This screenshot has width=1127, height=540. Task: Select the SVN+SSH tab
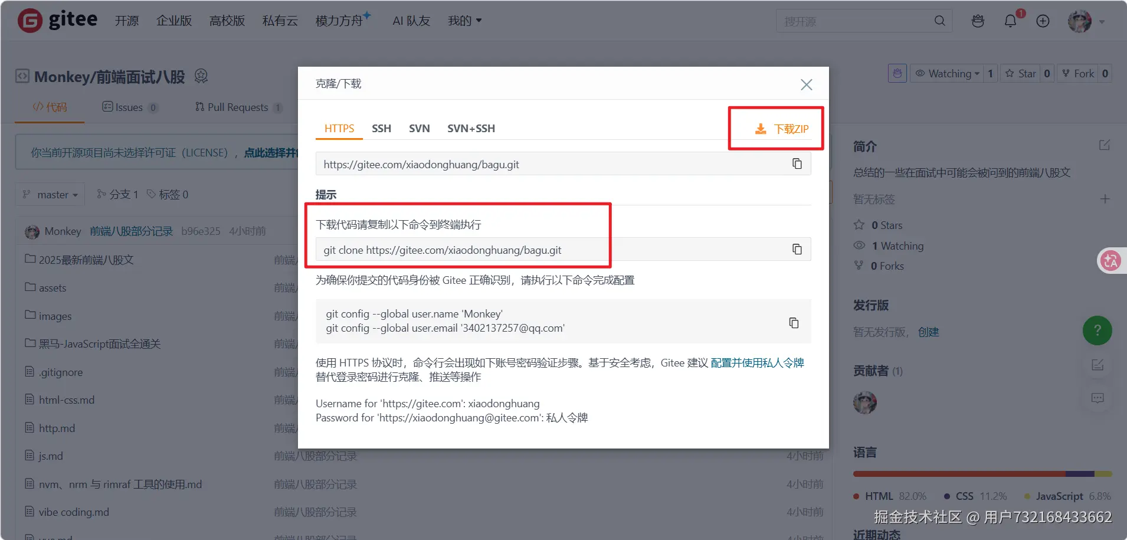471,128
